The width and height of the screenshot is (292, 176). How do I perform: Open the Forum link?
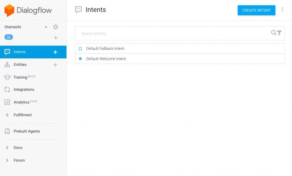(19, 160)
